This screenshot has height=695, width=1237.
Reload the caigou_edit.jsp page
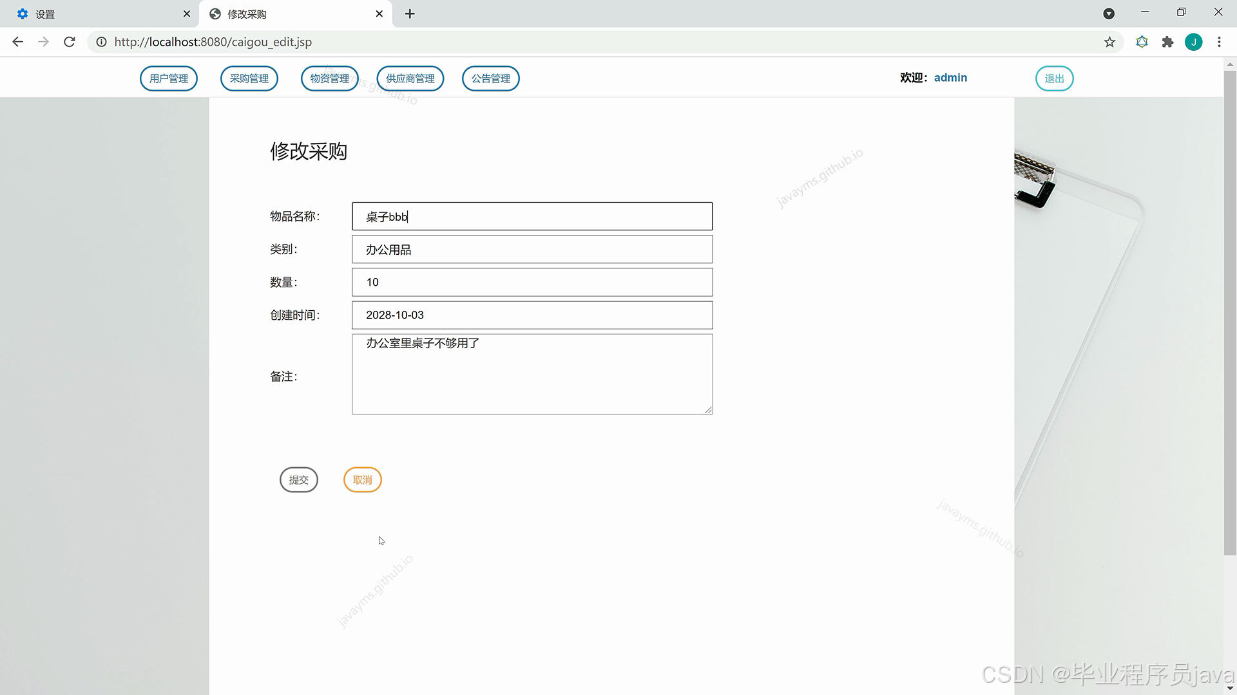70,42
